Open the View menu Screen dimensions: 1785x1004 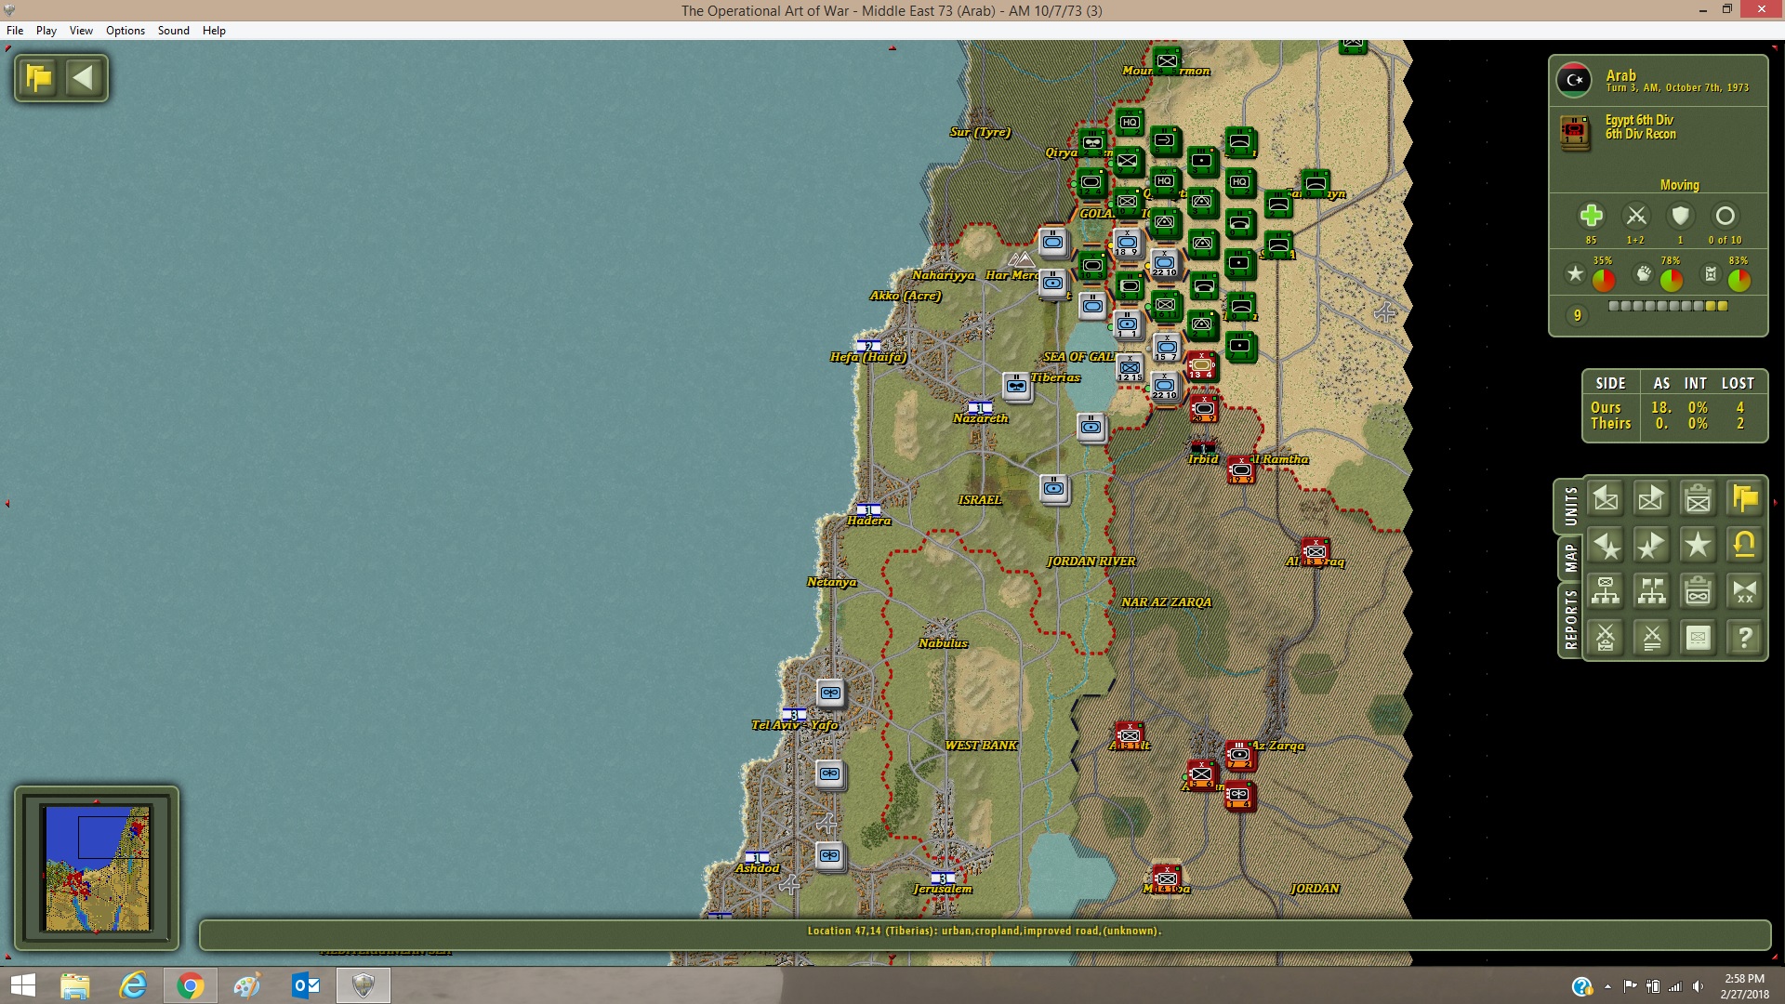(x=81, y=31)
